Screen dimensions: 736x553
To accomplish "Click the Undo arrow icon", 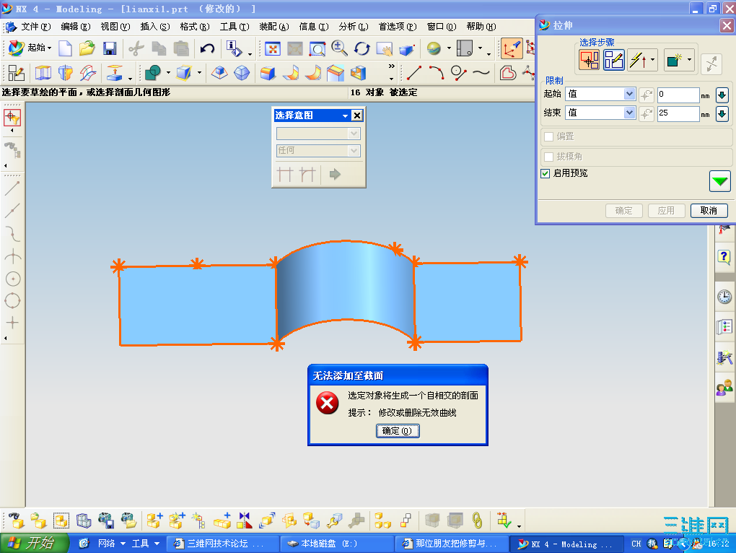I will click(207, 48).
